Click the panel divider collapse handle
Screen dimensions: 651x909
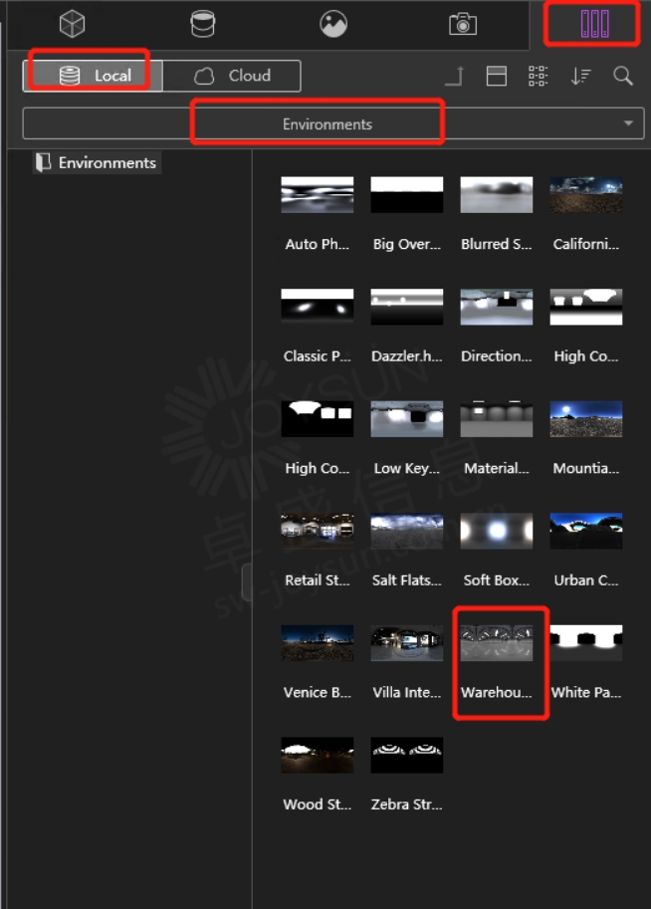click(x=247, y=582)
